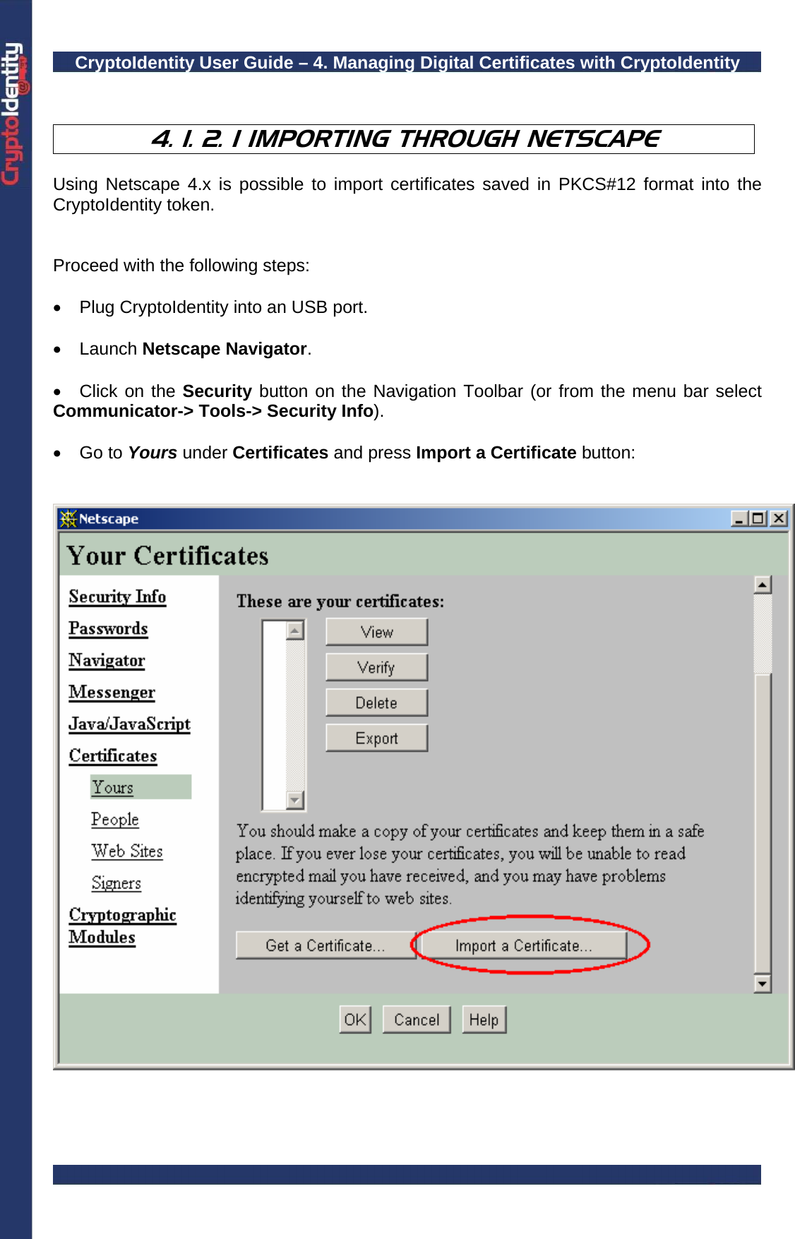Select Signers under Certificates
Screen dimensions: 795x1239
pos(116,883)
